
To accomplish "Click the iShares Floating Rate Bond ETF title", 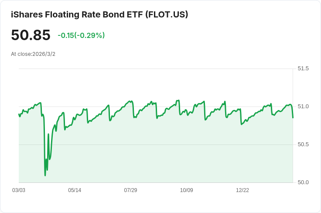I will pos(99,15).
